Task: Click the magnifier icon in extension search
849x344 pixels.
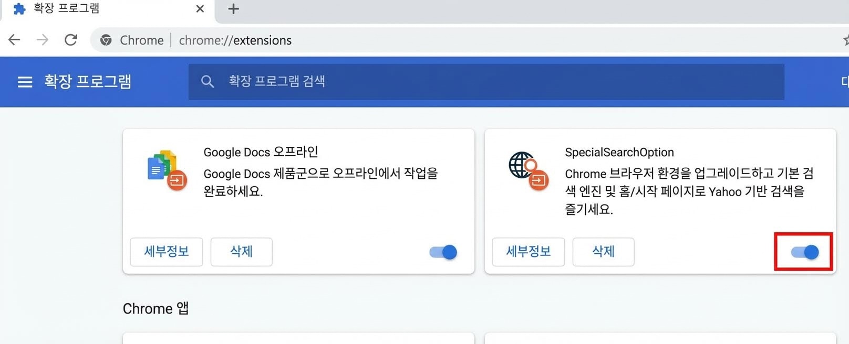Action: (208, 82)
